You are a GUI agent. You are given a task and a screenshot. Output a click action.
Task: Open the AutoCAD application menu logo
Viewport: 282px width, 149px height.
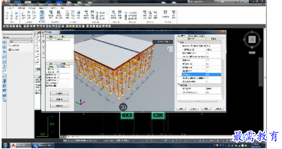point(4,2)
